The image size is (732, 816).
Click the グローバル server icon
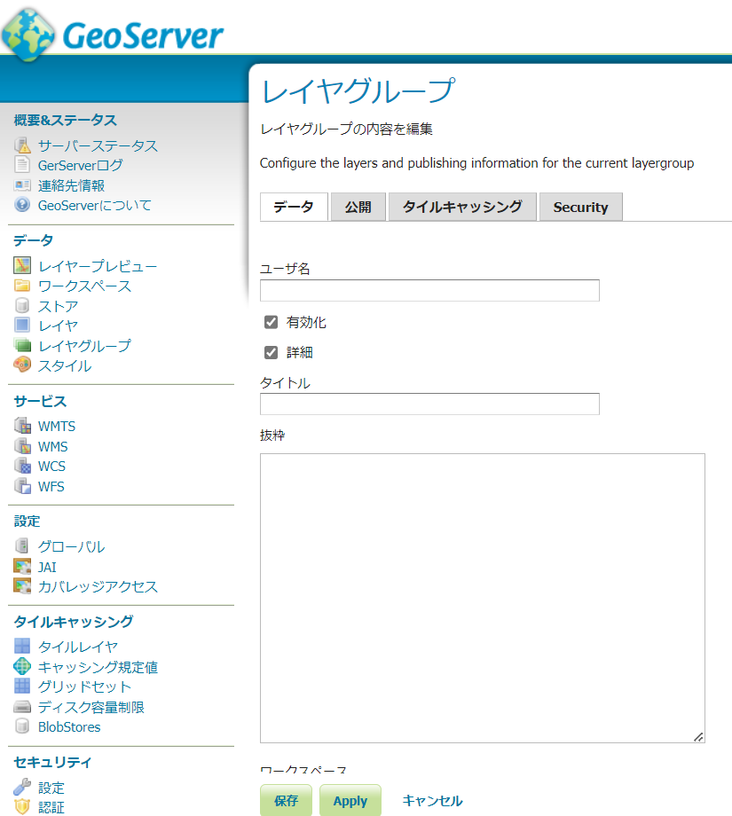click(x=22, y=545)
